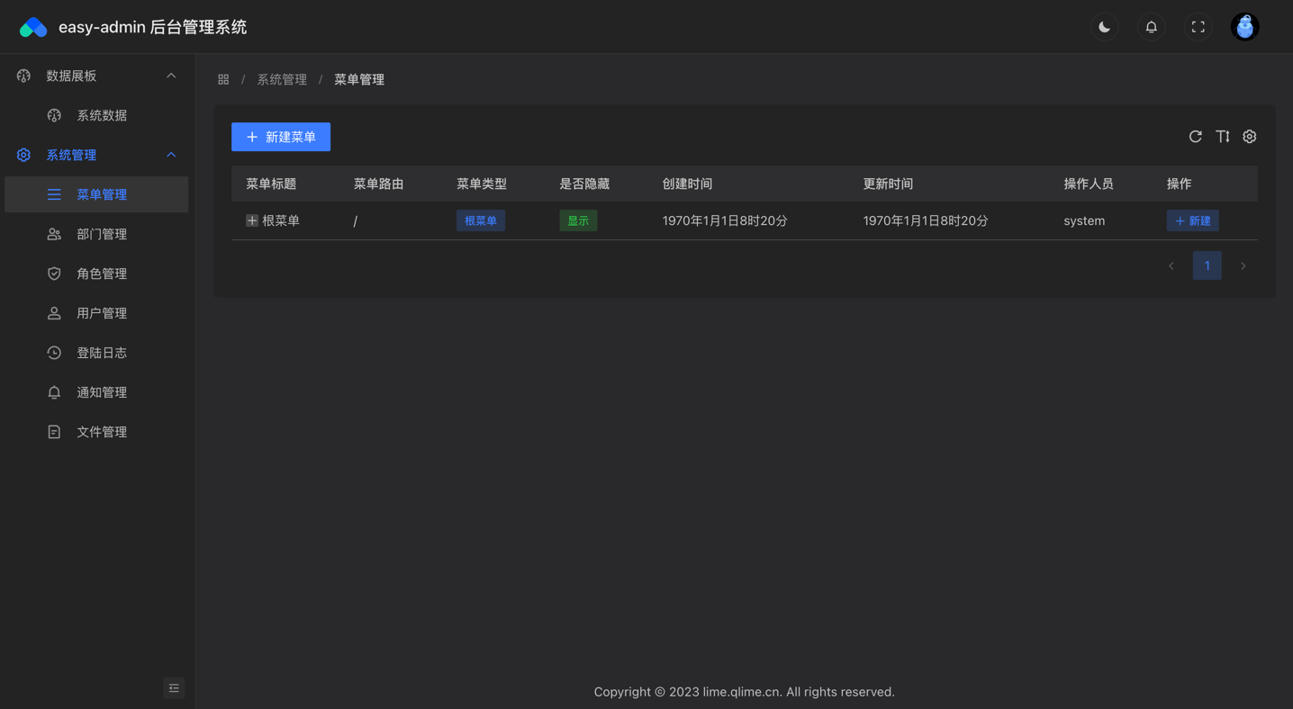The width and height of the screenshot is (1293, 709).
Task: Open notifications bell in the header
Action: click(x=1151, y=27)
